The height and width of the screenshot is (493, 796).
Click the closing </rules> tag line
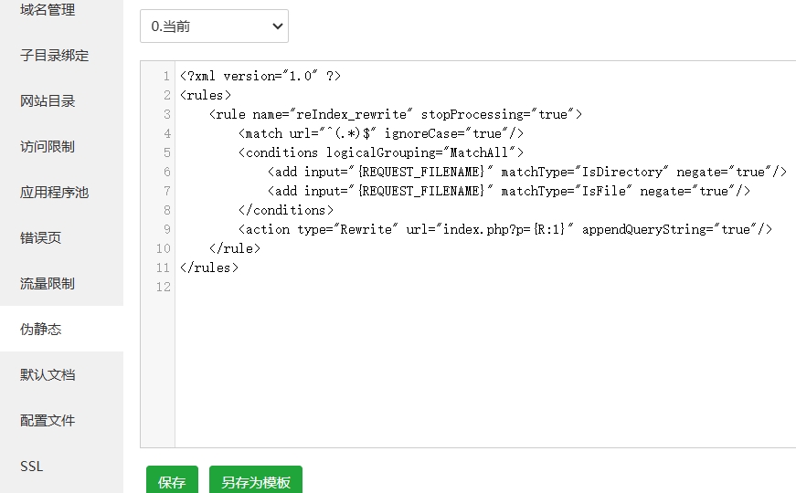click(209, 267)
